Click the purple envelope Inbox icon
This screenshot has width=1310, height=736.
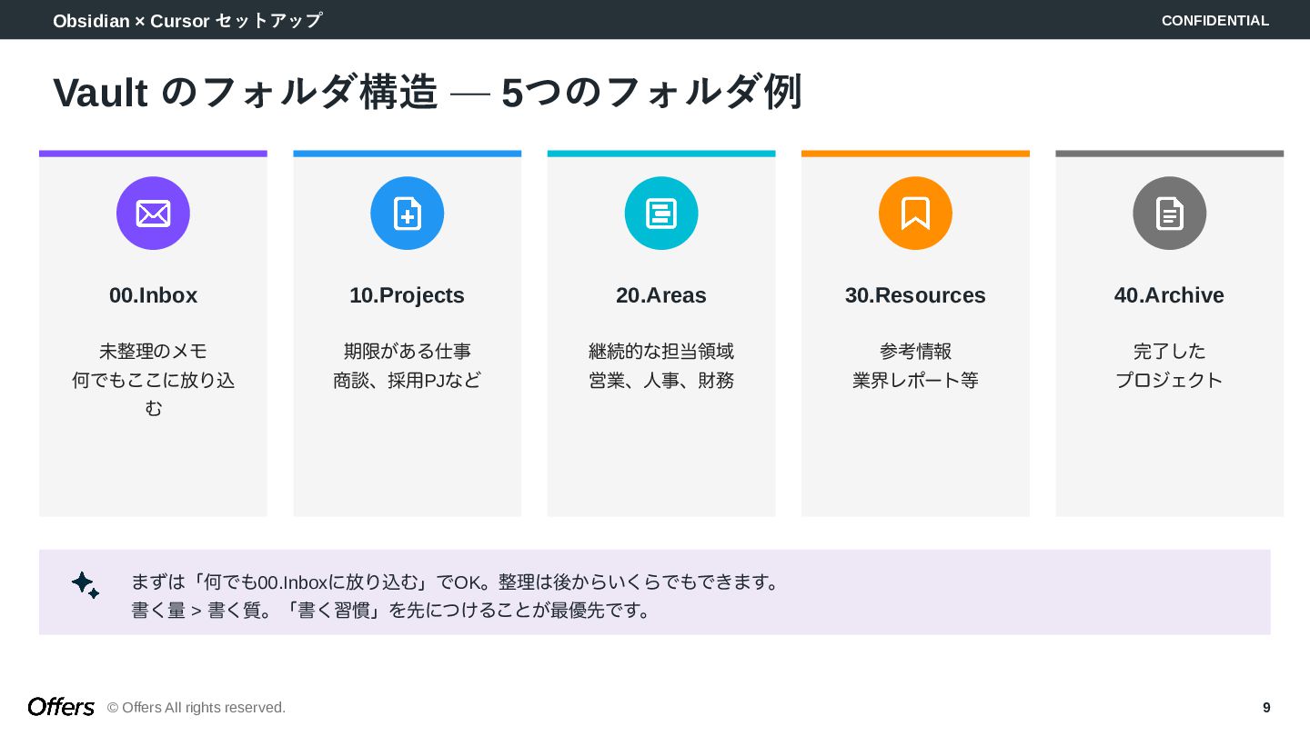coord(153,214)
